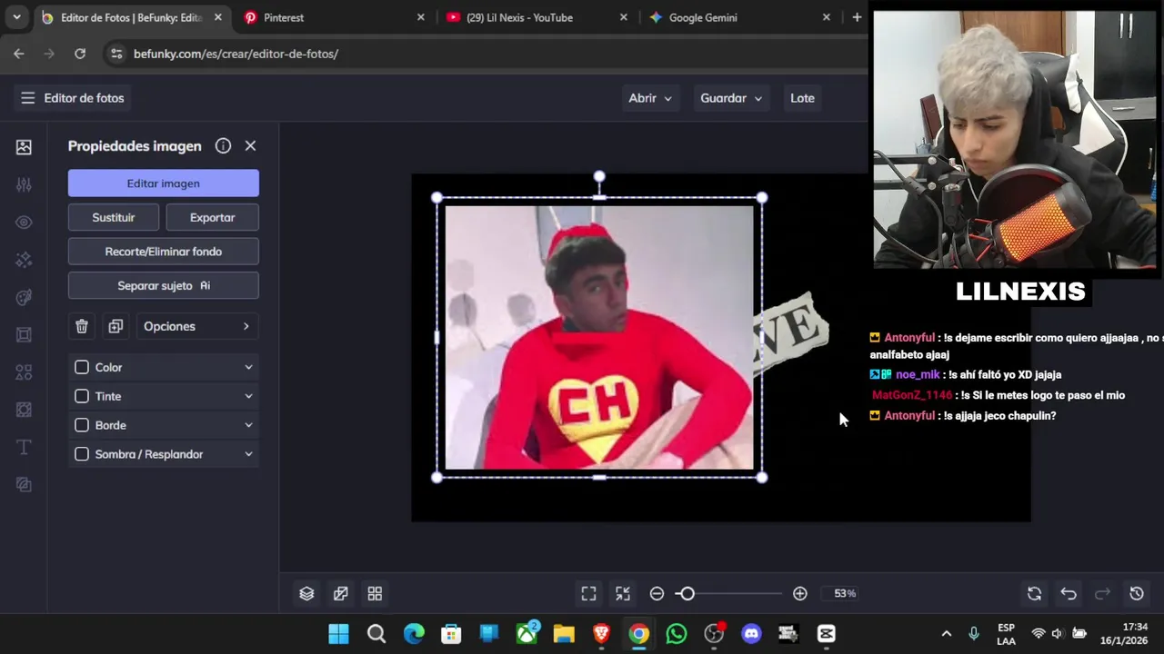Click the Lote menu item

[802, 98]
